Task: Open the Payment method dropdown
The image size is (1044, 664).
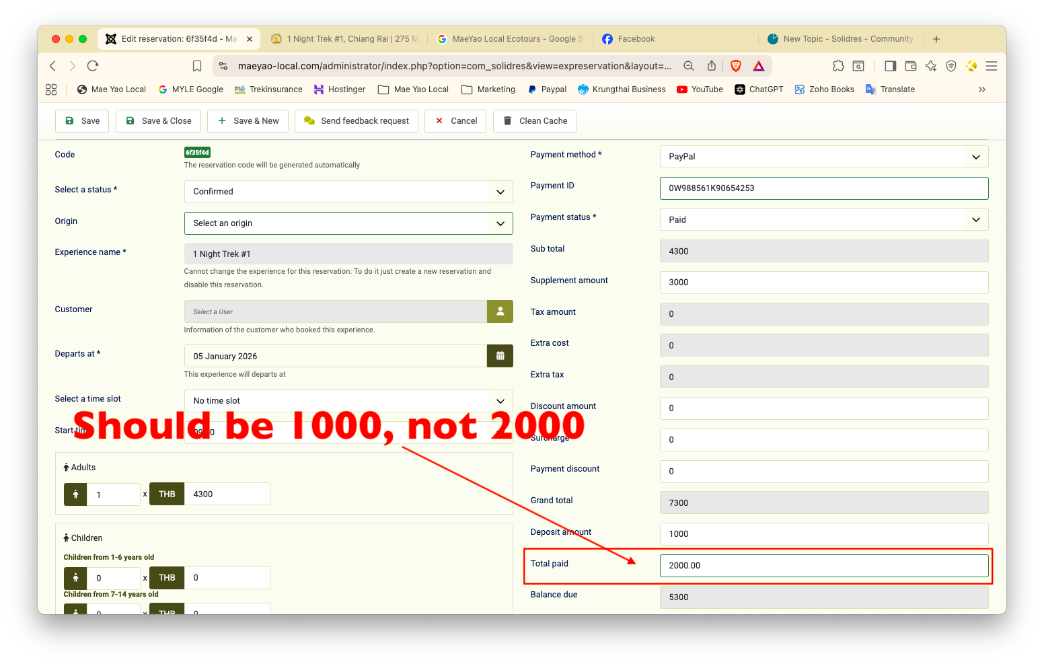Action: pos(823,157)
